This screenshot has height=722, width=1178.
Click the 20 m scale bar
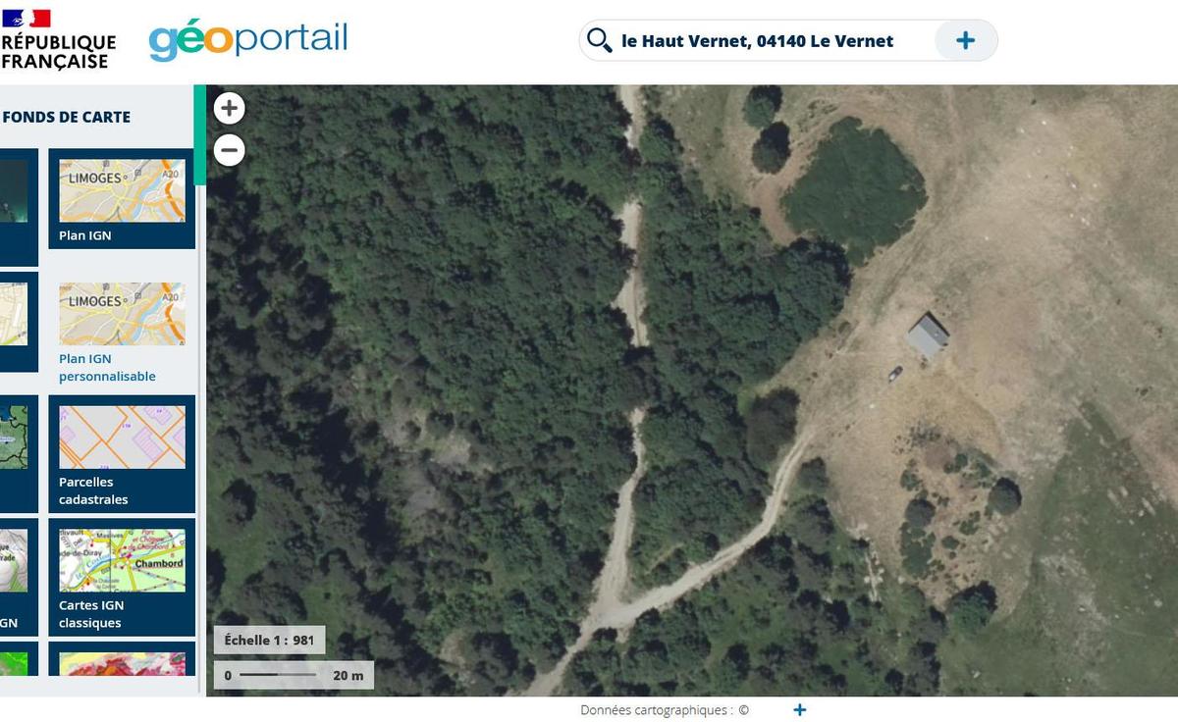[x=294, y=675]
